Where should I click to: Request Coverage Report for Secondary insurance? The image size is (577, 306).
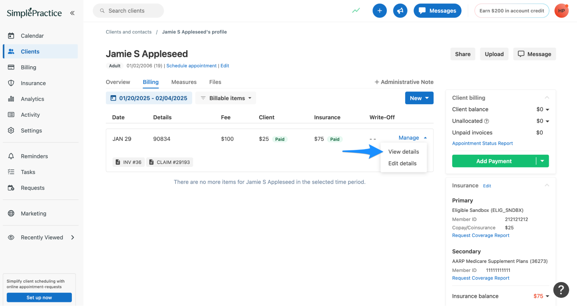481,278
